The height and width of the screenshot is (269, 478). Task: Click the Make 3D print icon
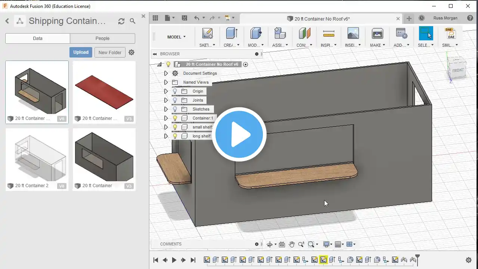377,34
